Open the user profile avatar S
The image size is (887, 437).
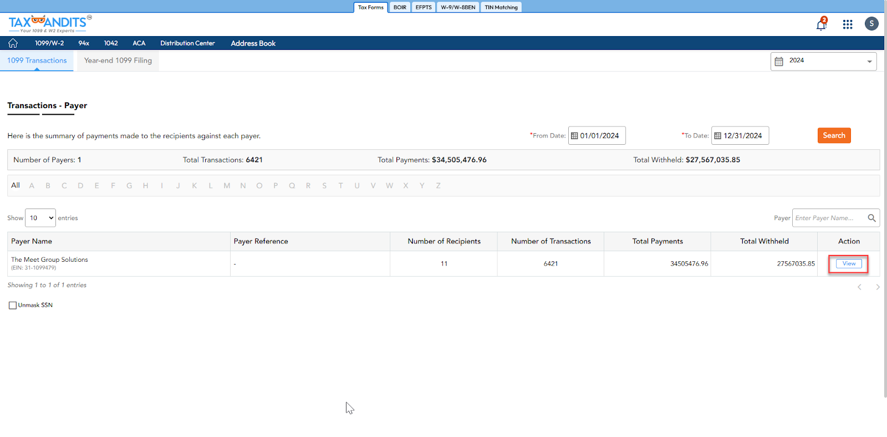pyautogui.click(x=871, y=24)
